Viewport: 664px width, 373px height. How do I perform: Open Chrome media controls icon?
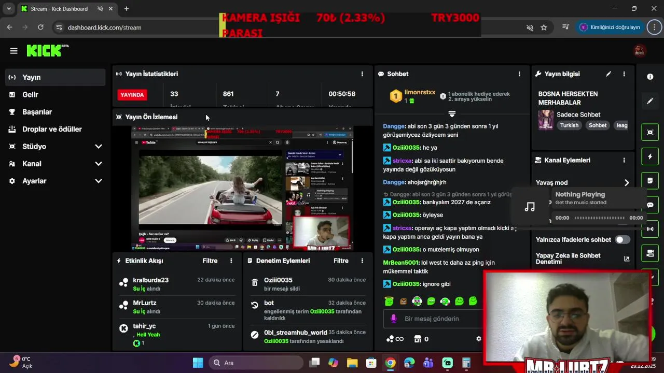click(x=566, y=27)
